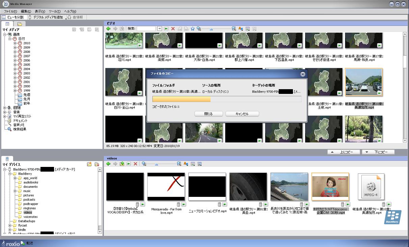Screen dimensions: 409x247
Task: Click the star rating icon in ビデオ toolbar
Action: (193, 29)
